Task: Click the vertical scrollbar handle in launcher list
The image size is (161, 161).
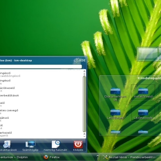Action: click(84, 104)
